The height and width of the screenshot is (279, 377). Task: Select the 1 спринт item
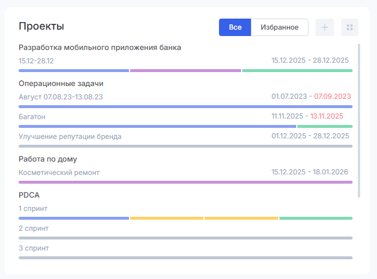coord(33,209)
